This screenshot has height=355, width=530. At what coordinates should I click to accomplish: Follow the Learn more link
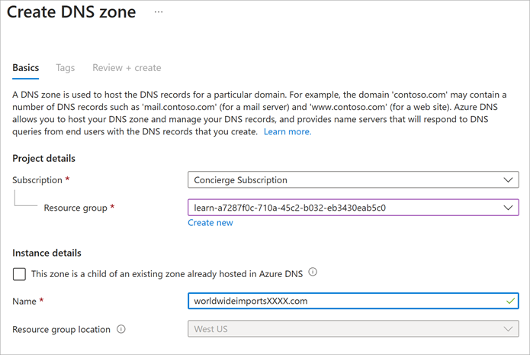click(x=287, y=131)
